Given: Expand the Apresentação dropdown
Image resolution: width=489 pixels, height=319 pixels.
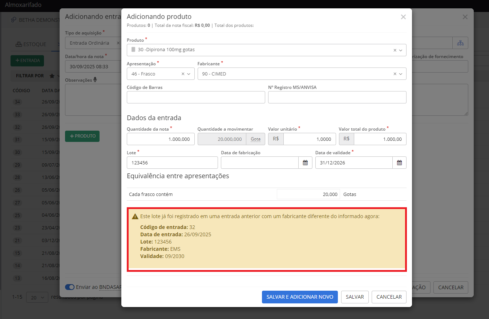Looking at the screenshot, I should point(189,74).
